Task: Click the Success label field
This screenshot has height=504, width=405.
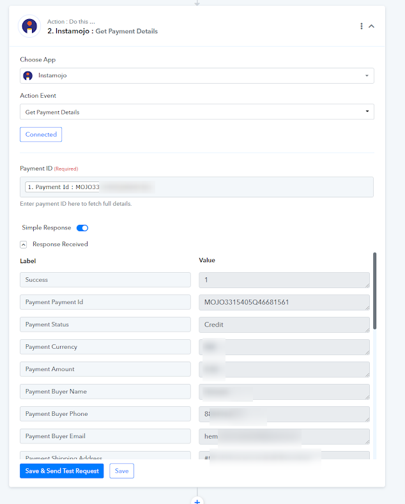Action: click(105, 280)
